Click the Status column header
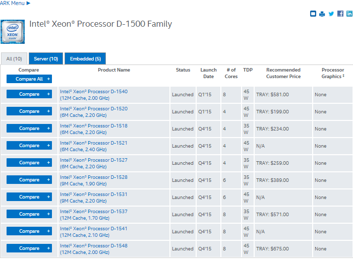This screenshot has height=260, width=353. [183, 70]
